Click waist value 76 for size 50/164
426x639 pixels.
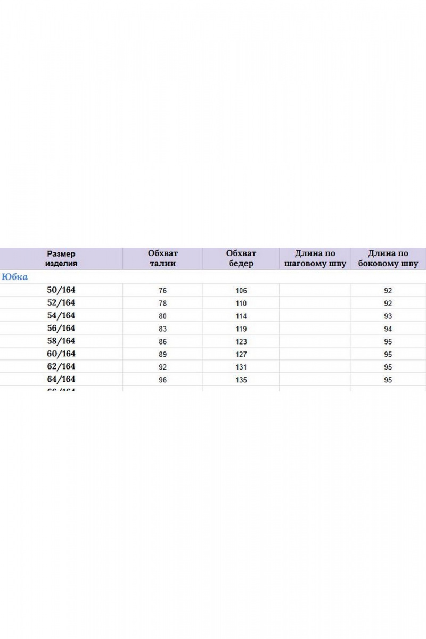coord(163,291)
